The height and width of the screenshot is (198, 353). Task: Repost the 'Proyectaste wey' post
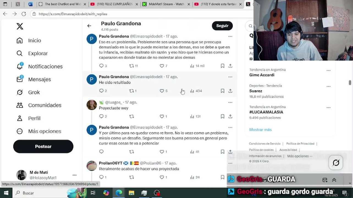(x=132, y=116)
